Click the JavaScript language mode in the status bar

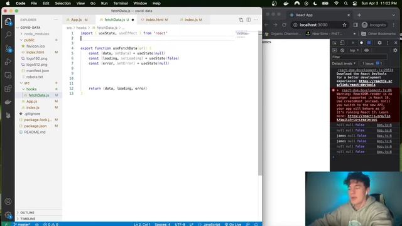pos(209,224)
